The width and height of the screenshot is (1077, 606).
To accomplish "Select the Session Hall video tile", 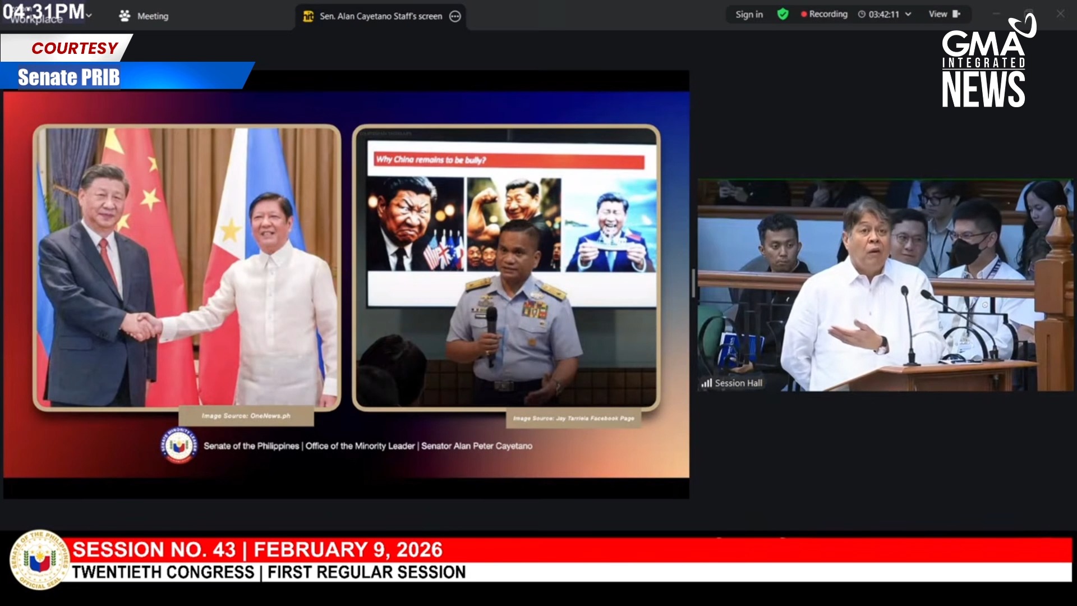I will click(885, 285).
